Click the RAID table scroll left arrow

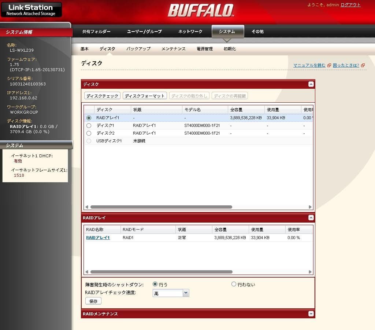(x=87, y=272)
